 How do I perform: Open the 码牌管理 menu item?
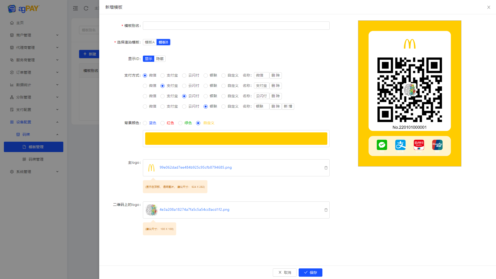[34, 159]
